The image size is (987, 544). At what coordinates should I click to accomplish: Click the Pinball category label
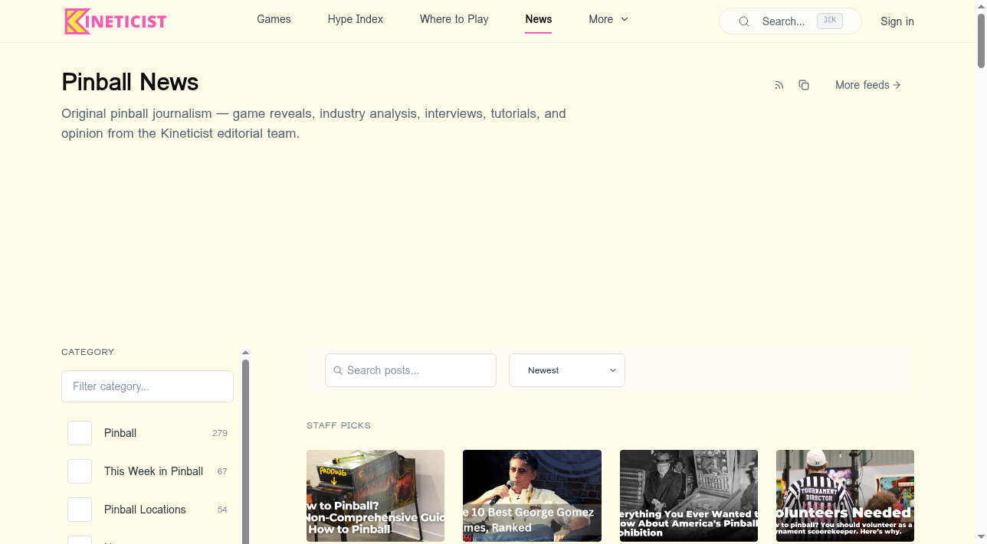(x=120, y=433)
